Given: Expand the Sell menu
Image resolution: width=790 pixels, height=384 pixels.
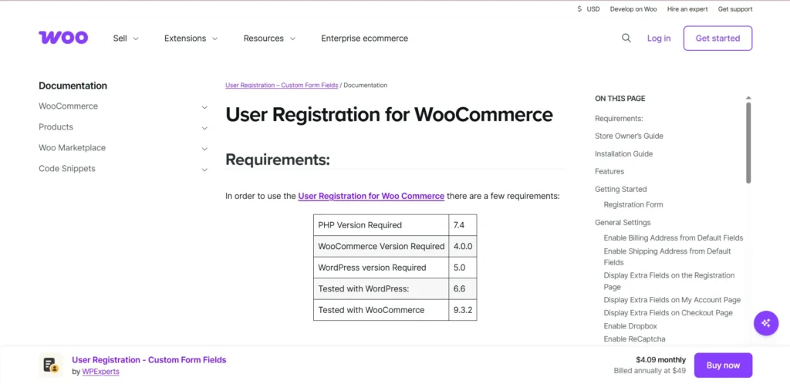Looking at the screenshot, I should click(126, 39).
